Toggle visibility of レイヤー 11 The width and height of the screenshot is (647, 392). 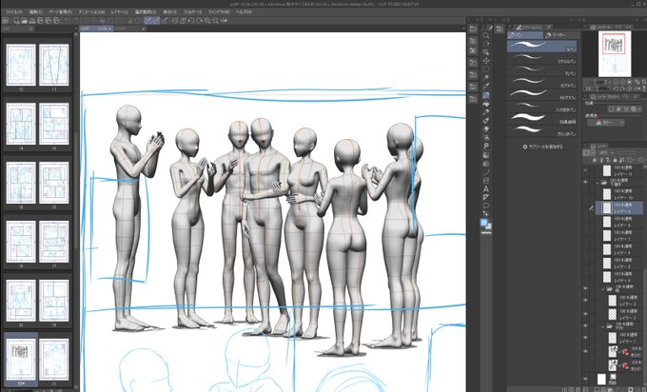[586, 170]
